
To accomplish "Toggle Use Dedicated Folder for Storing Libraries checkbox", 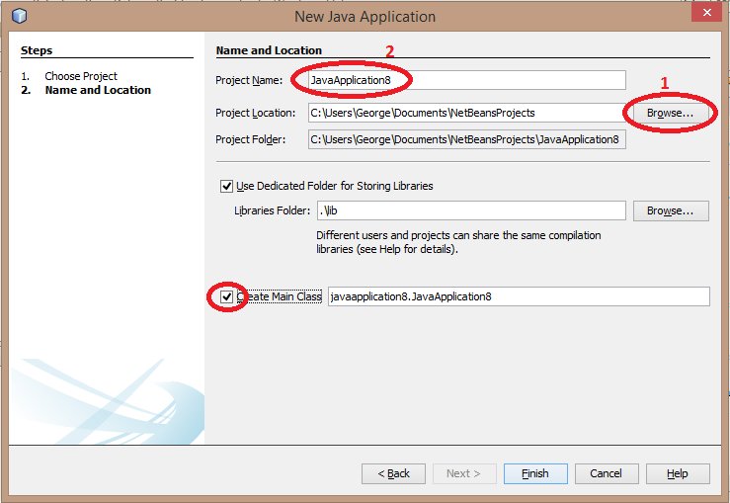I will coord(227,186).
